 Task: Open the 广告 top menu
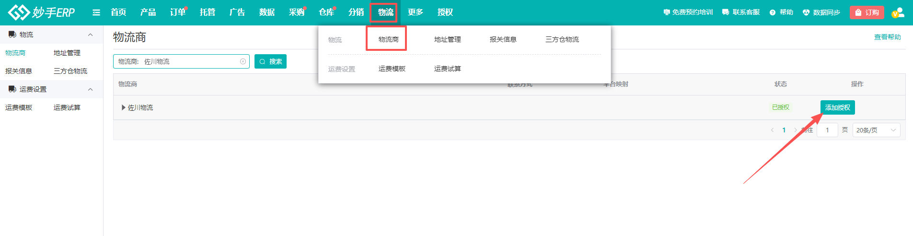pyautogui.click(x=237, y=12)
